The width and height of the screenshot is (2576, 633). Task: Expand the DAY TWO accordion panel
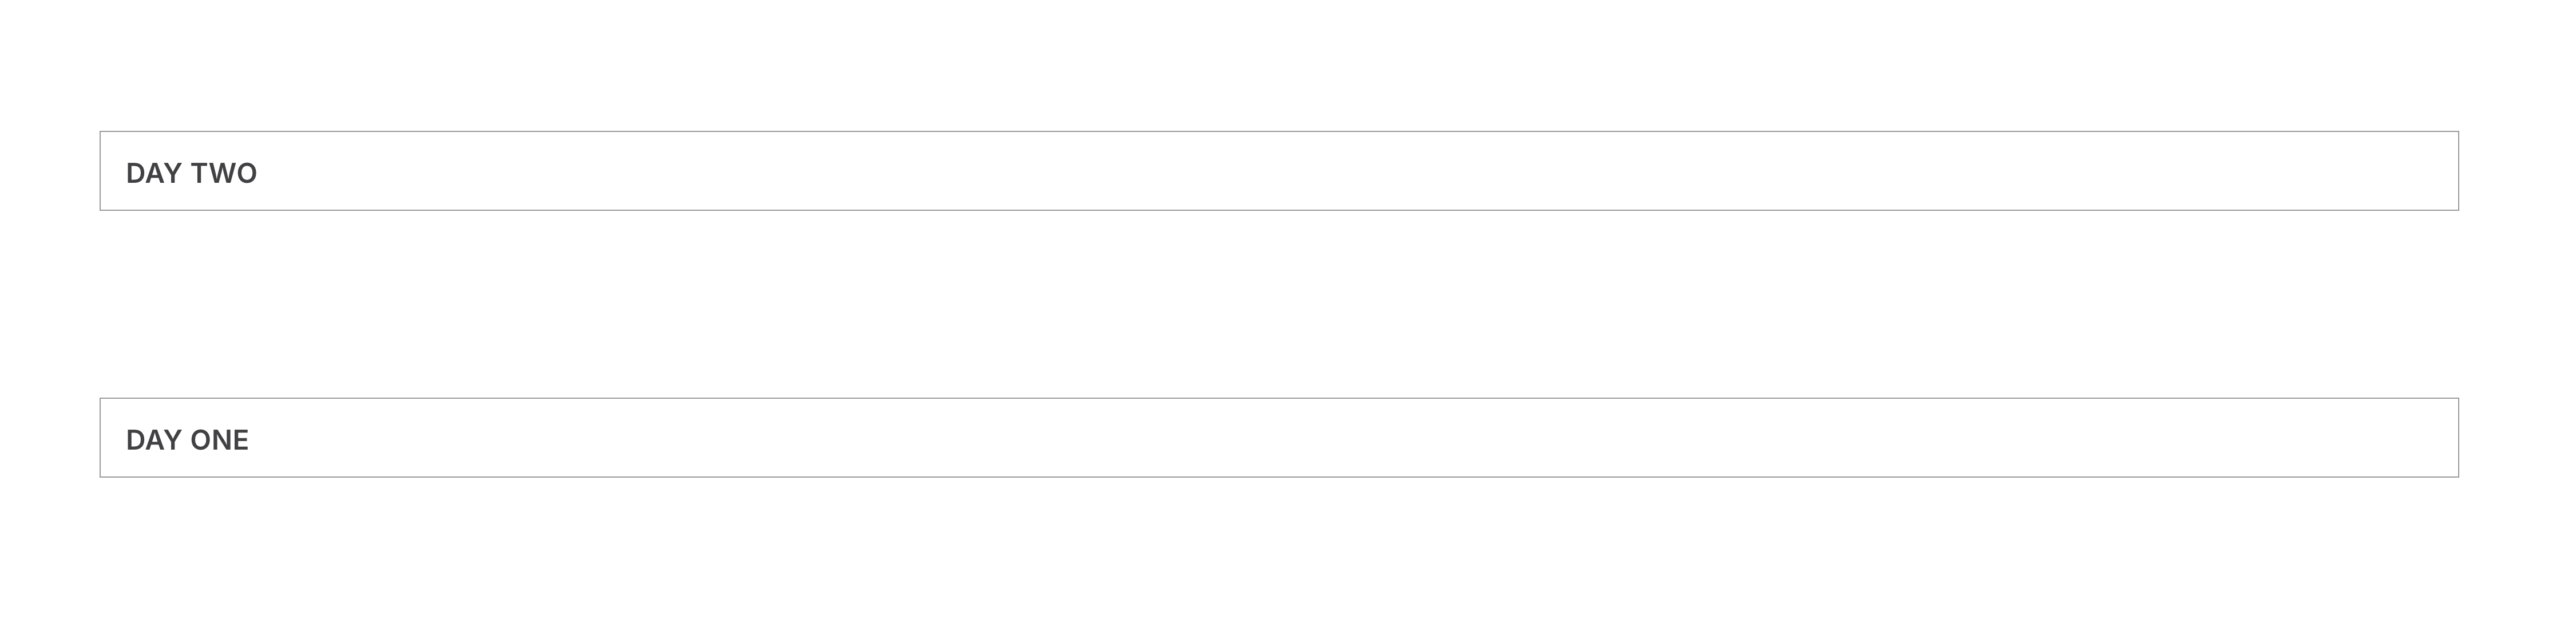[1279, 171]
